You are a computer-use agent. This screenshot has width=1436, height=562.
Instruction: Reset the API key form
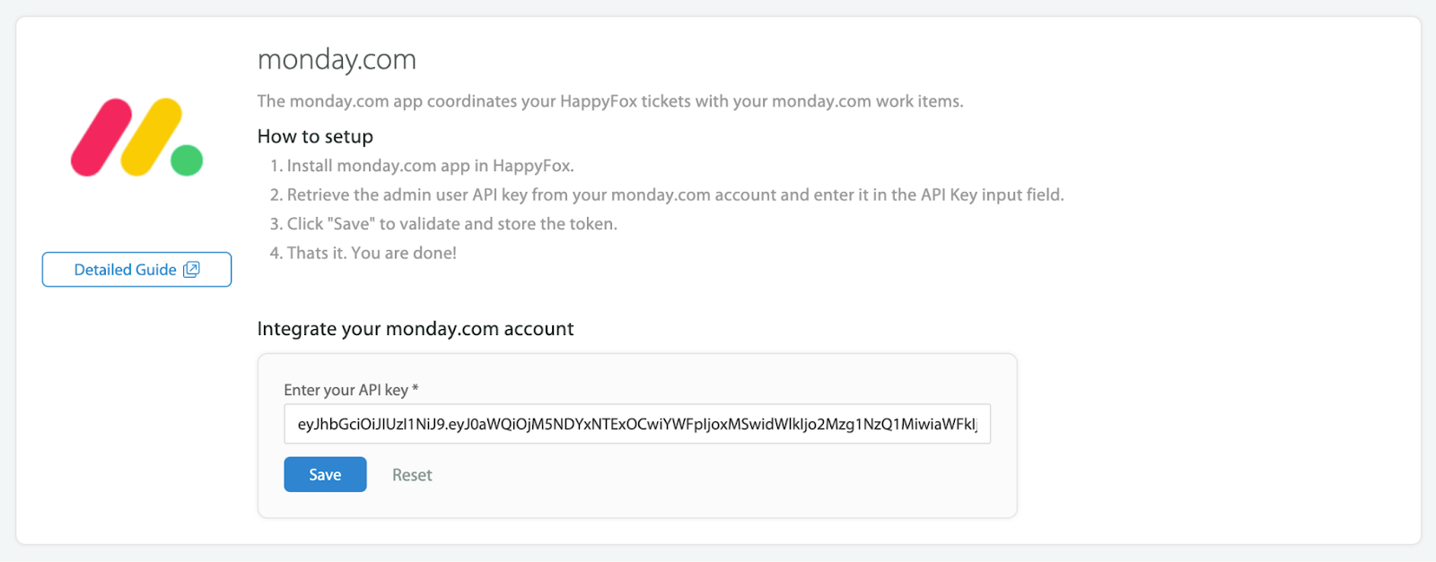[x=412, y=475]
